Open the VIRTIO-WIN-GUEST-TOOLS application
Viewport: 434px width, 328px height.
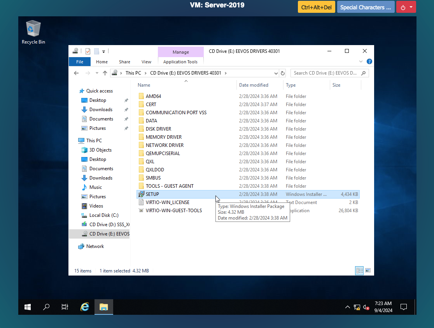coord(173,211)
